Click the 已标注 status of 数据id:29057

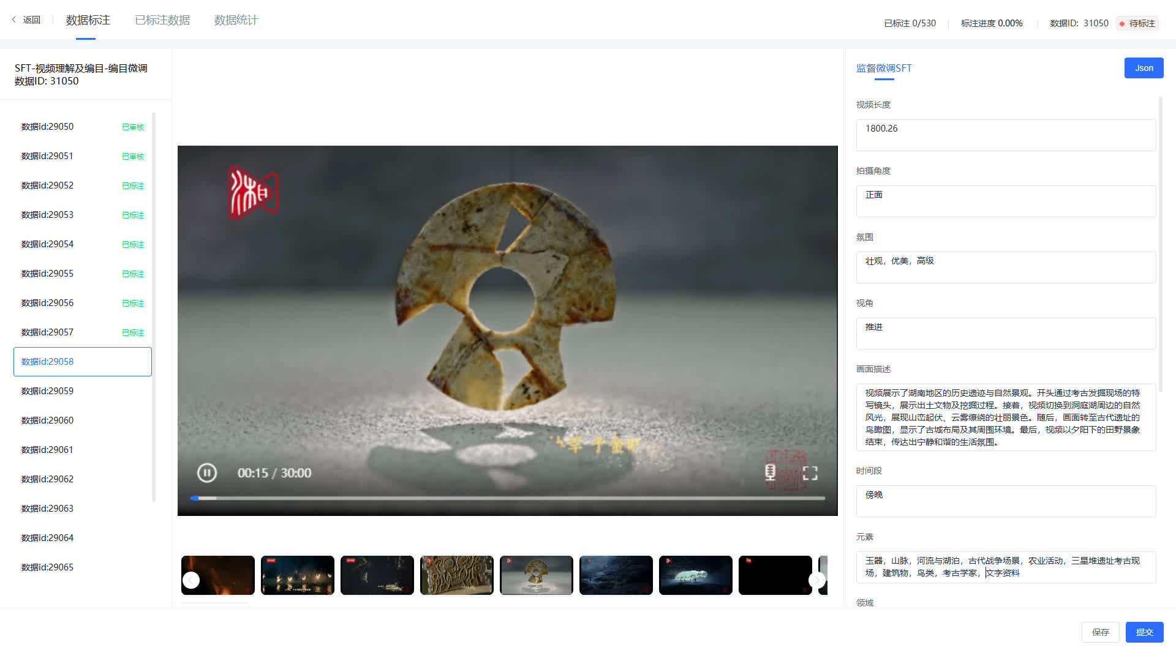click(133, 333)
